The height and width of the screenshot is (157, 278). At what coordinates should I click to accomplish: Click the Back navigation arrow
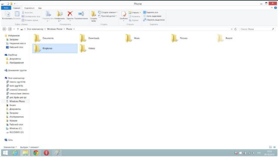[4, 29]
